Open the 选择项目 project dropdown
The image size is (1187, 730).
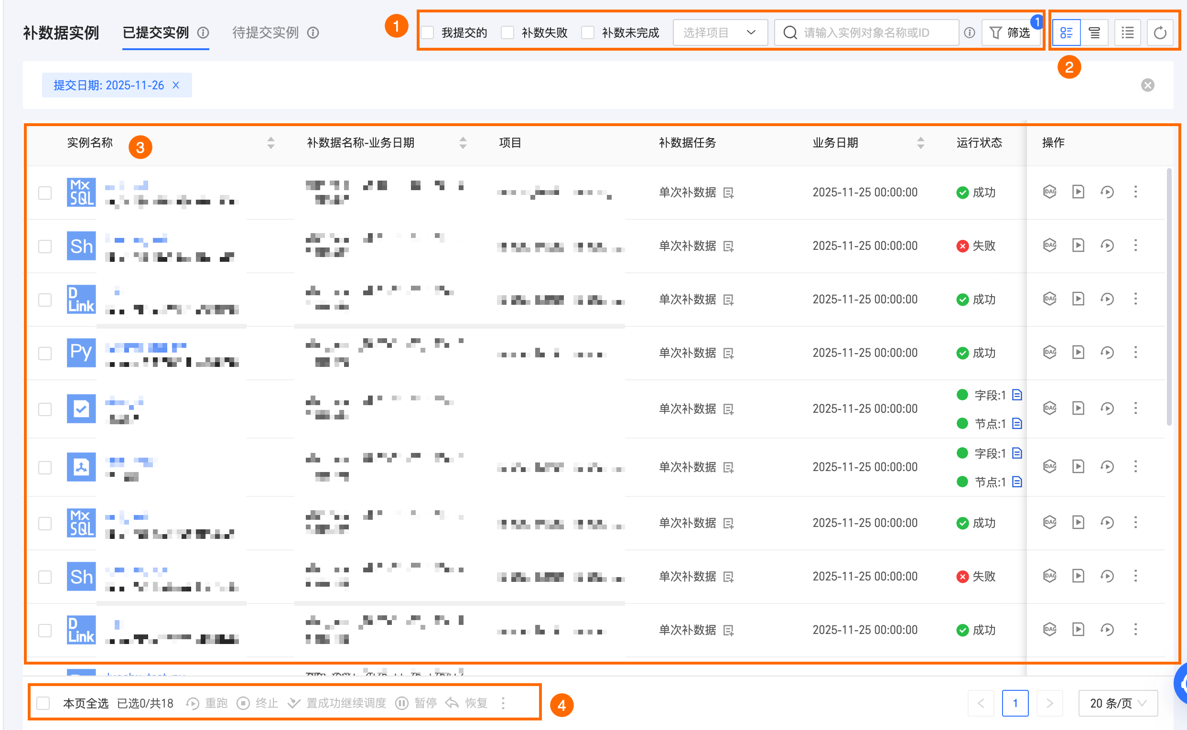coord(720,33)
